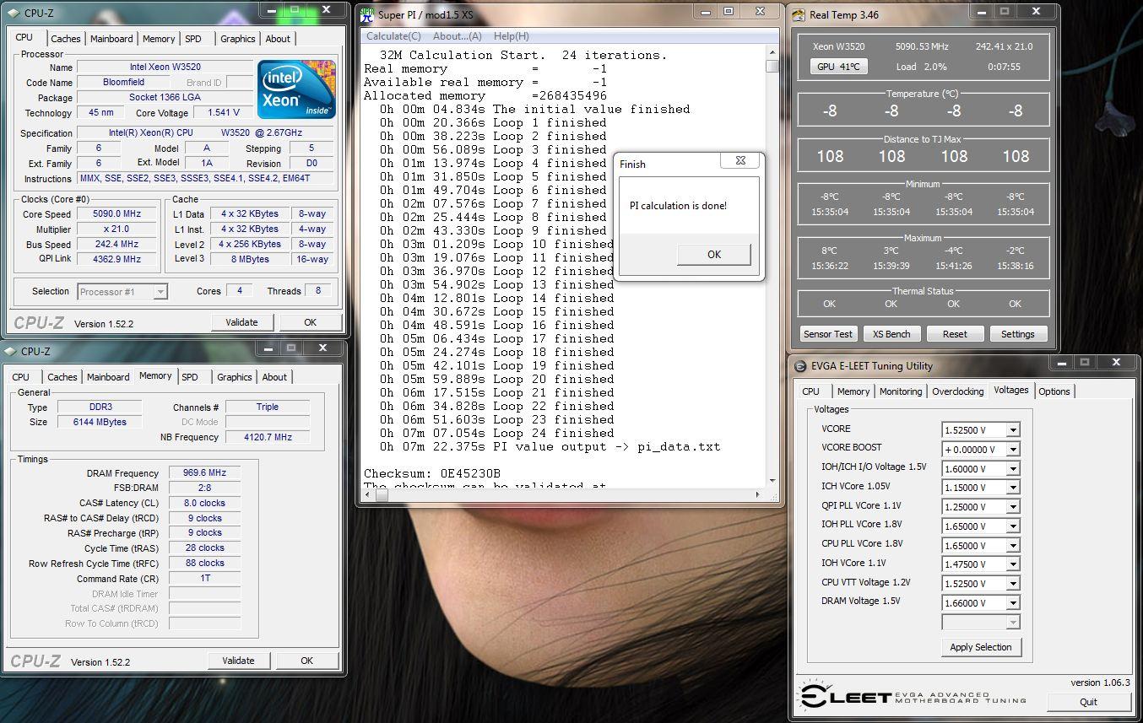Open the Help(H) menu in Super PI

pyautogui.click(x=511, y=36)
